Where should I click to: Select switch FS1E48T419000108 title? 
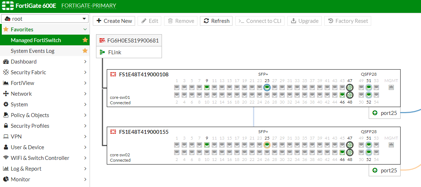[144, 75]
